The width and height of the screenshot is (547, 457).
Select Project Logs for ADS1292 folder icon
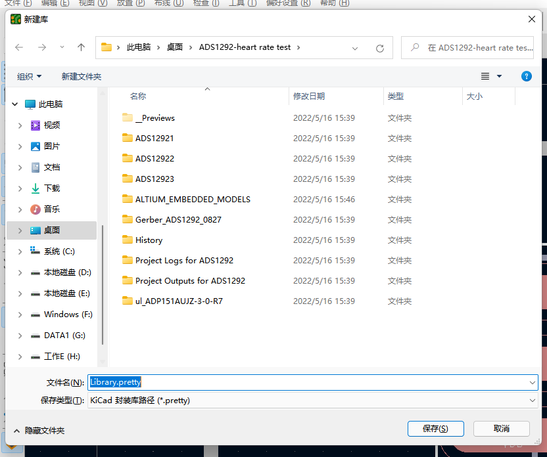(x=128, y=260)
